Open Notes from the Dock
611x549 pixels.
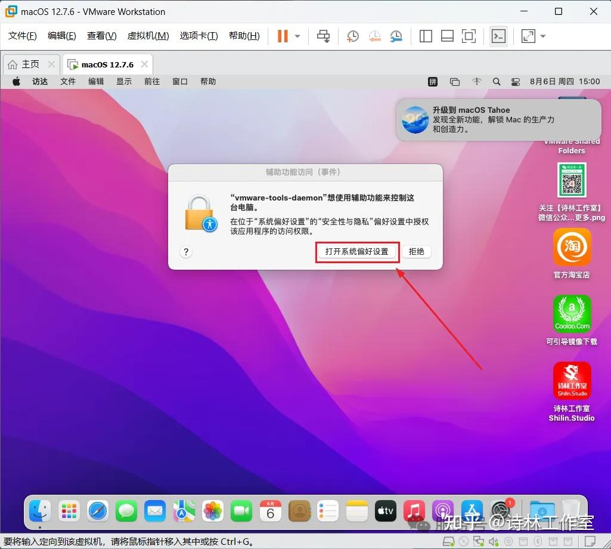pos(357,511)
